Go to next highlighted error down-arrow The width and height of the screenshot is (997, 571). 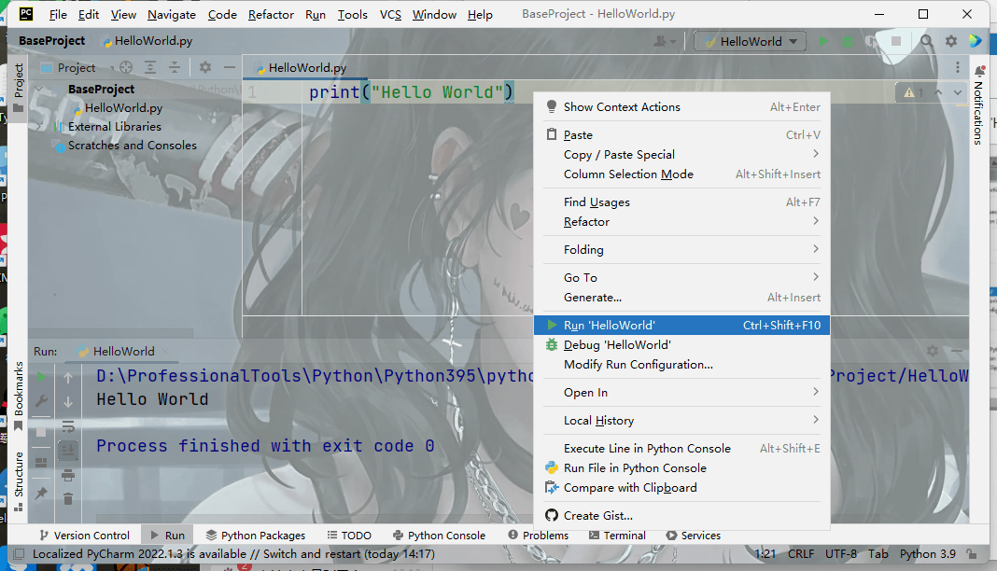pos(958,92)
